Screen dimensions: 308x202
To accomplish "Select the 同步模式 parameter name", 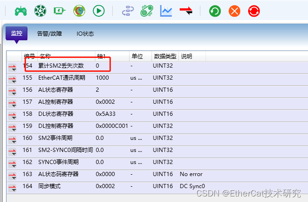I will tap(49, 186).
